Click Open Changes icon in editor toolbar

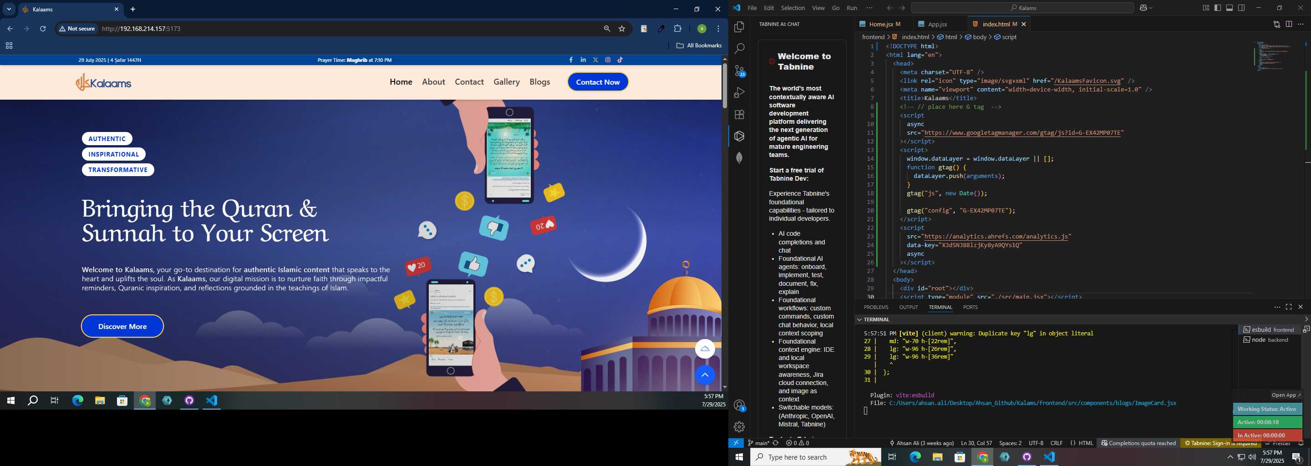coord(1276,25)
